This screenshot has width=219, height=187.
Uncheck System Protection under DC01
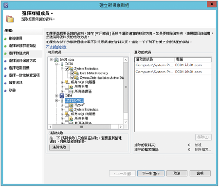[x=67, y=69]
